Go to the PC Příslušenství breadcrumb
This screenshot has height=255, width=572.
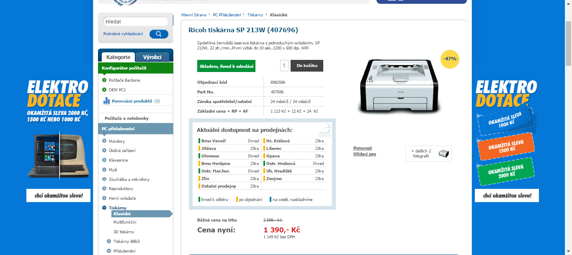pos(227,15)
